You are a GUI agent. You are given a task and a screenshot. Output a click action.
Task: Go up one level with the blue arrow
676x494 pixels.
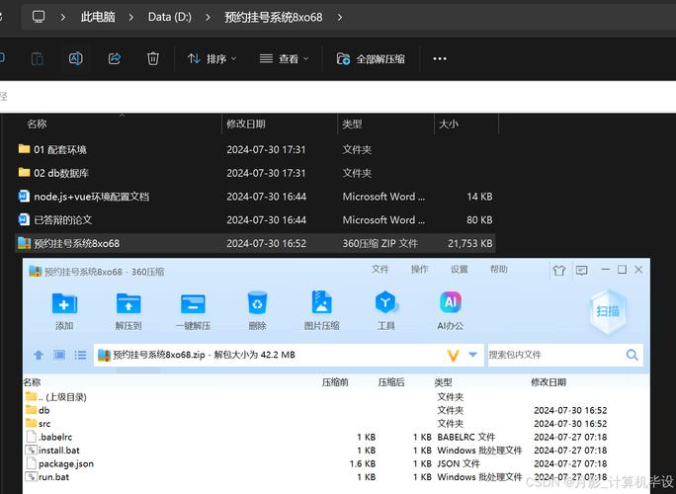coord(39,355)
